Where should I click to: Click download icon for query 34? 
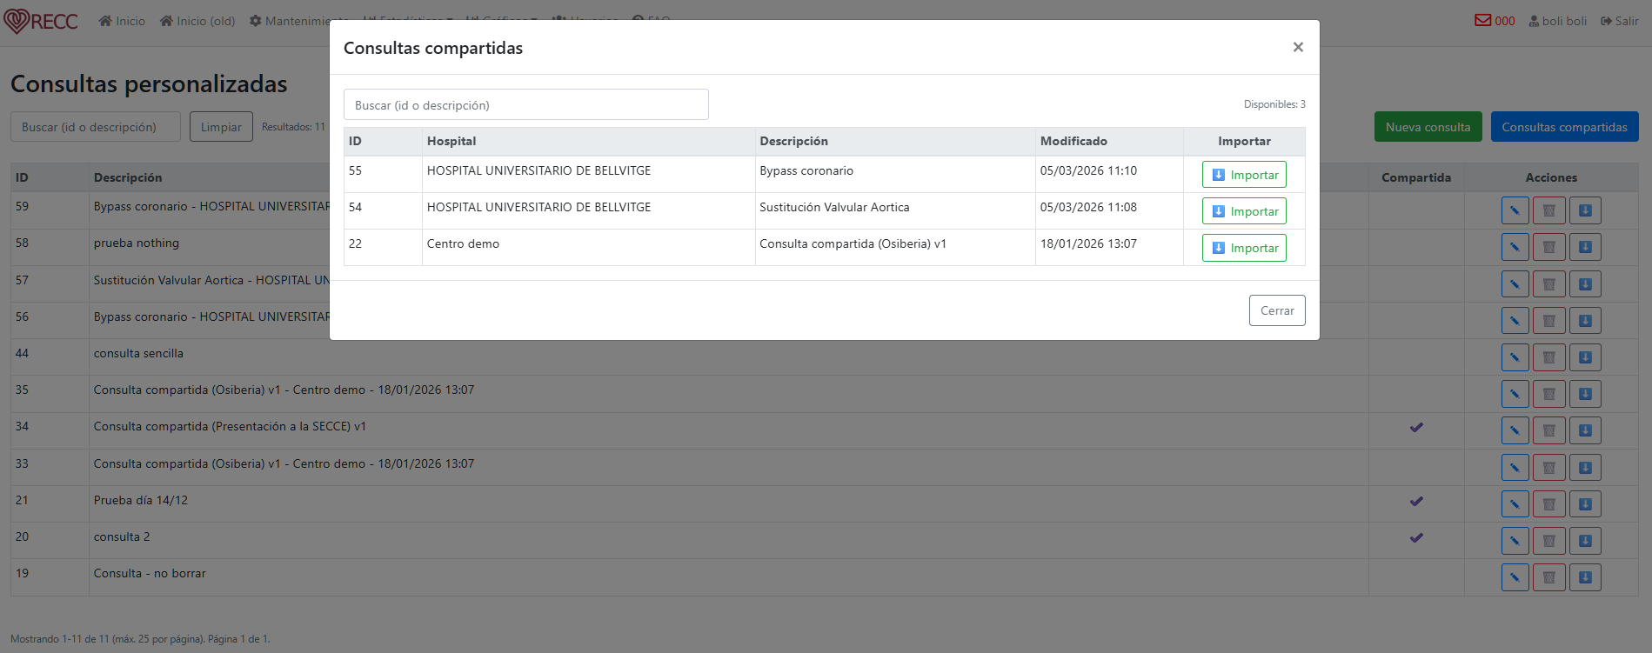click(1585, 430)
